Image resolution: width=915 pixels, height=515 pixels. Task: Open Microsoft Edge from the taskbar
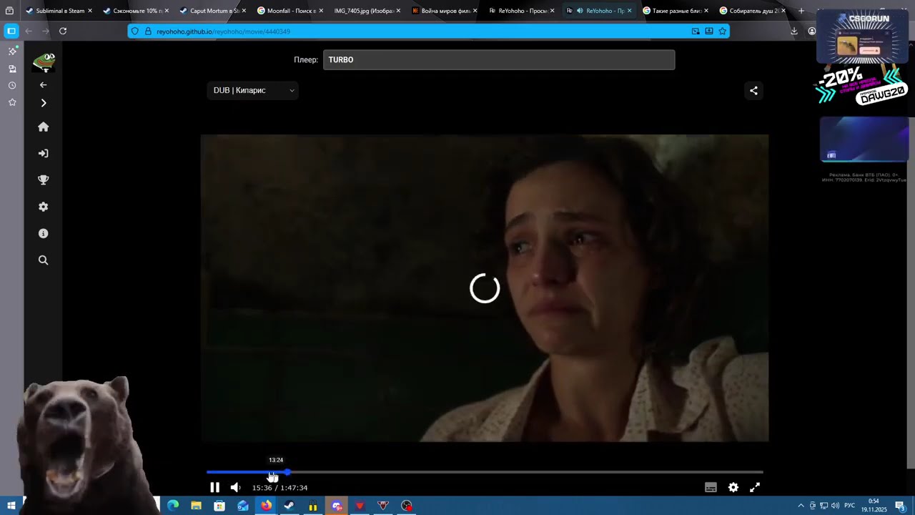[x=173, y=506]
